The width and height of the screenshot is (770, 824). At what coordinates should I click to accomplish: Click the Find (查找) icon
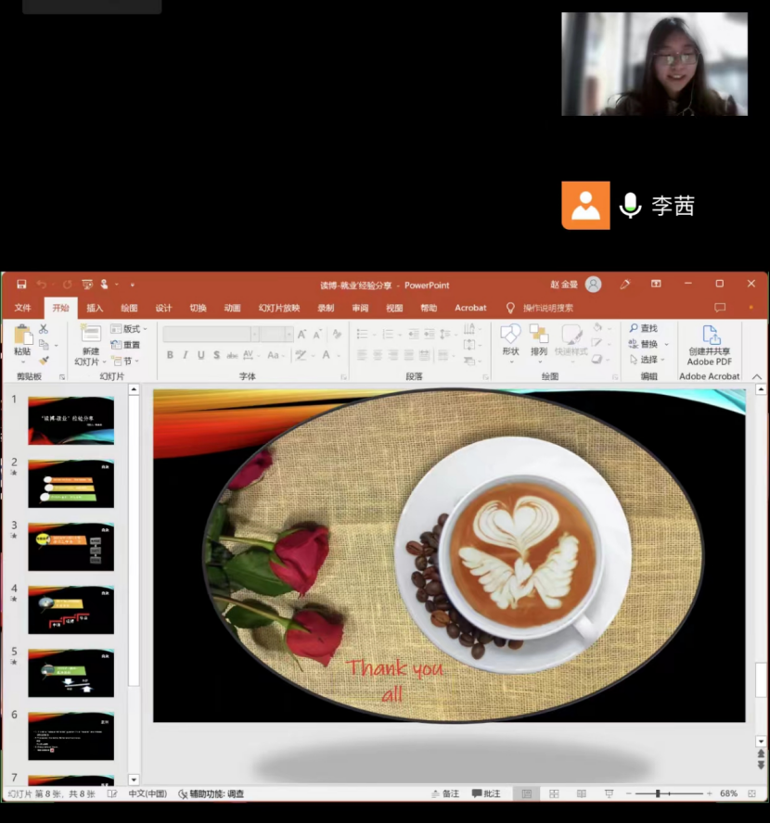[x=643, y=328]
